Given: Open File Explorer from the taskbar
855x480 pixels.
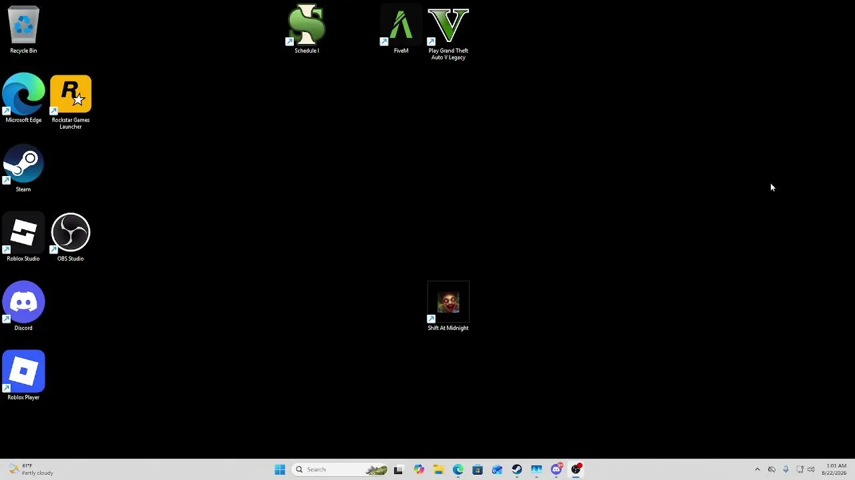Looking at the screenshot, I should pyautogui.click(x=438, y=469).
